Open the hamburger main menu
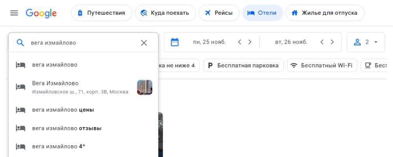The image size is (393, 157). point(14,13)
